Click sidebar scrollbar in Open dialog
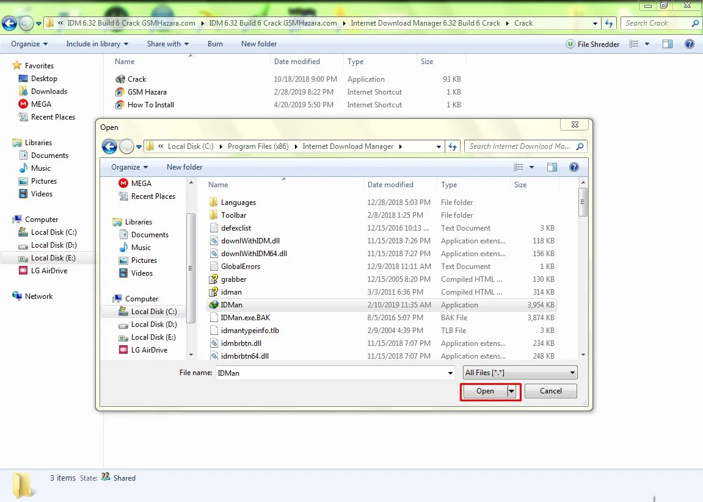Viewport: 703px width, 502px height. pyautogui.click(x=191, y=268)
